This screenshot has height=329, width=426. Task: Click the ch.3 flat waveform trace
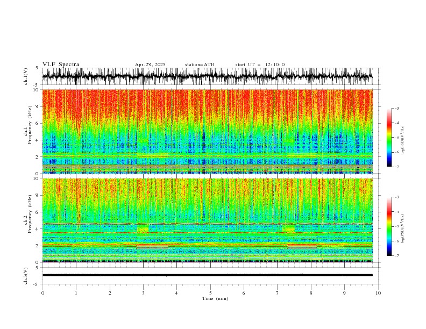click(207, 275)
